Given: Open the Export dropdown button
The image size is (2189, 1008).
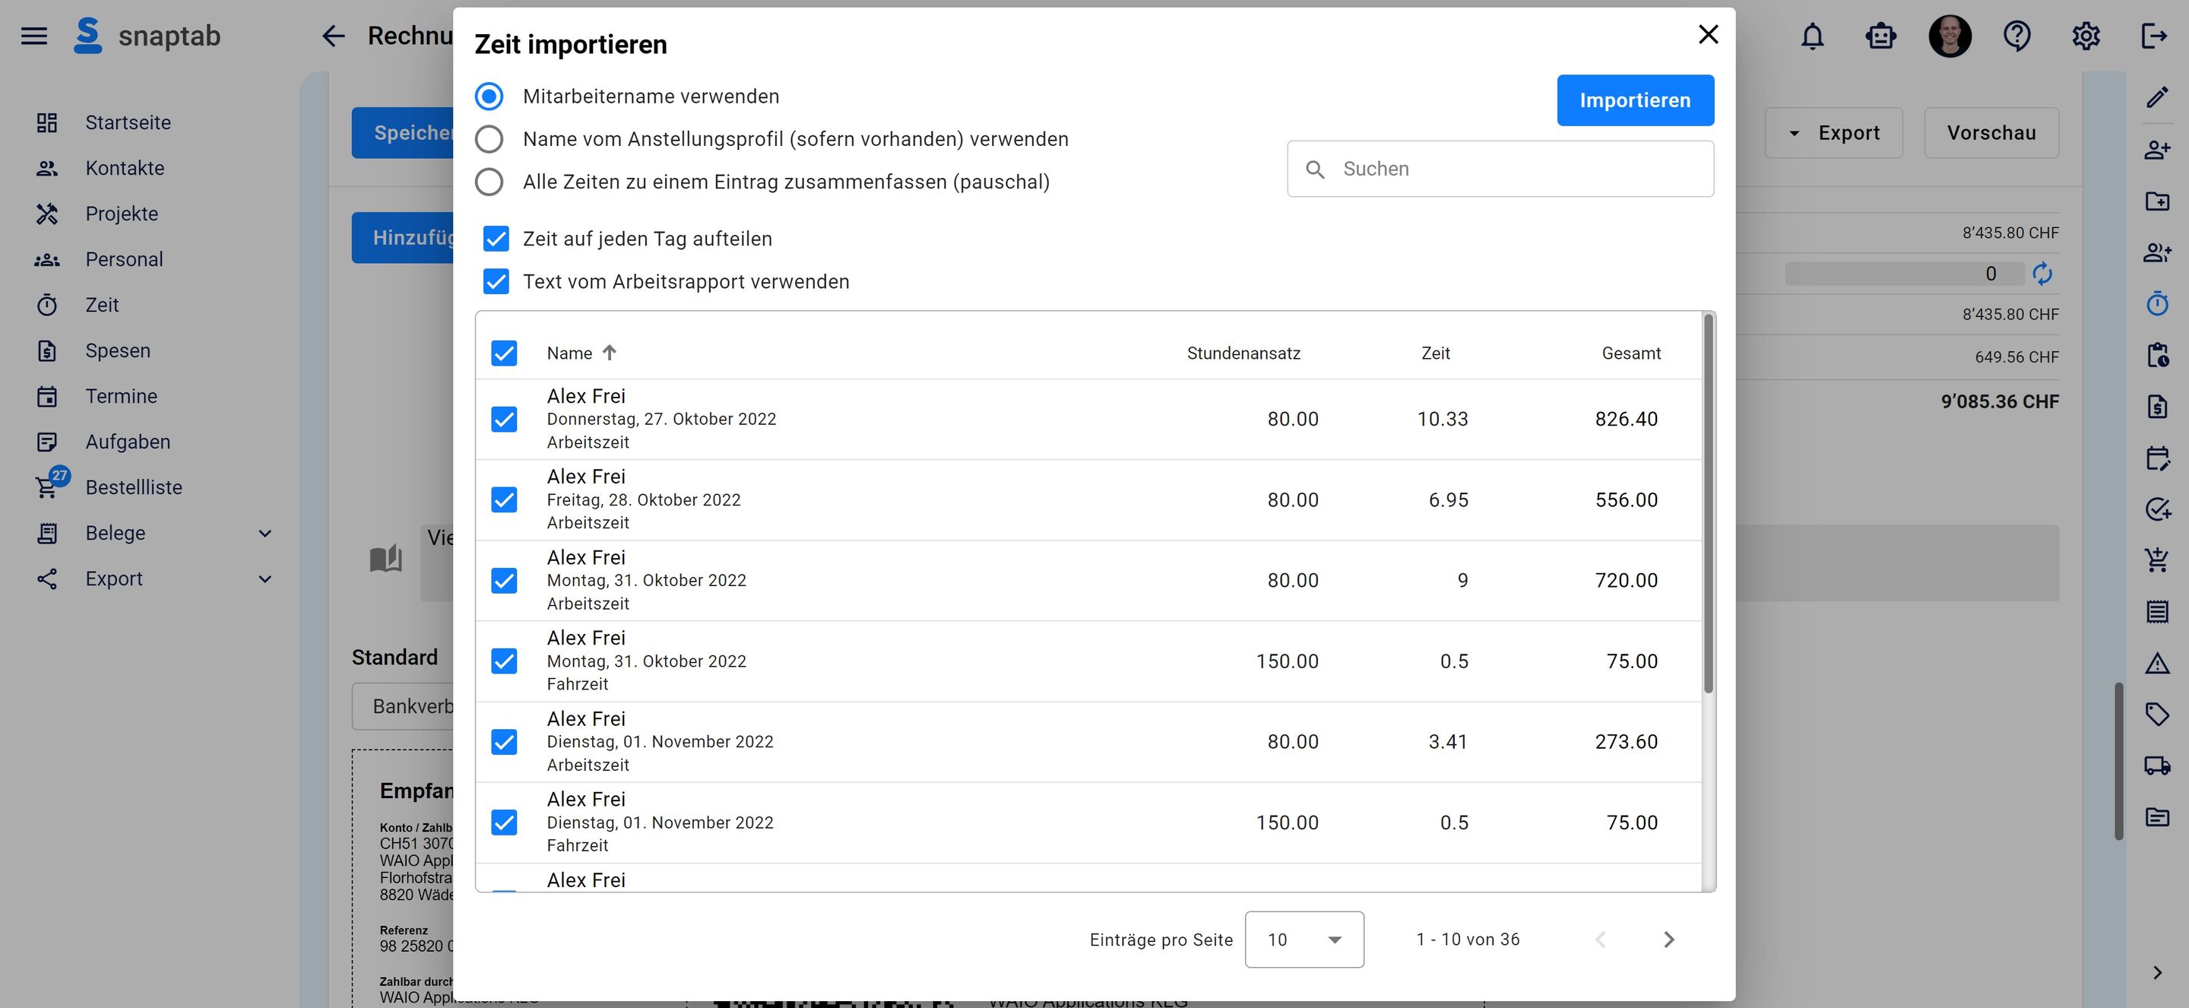Looking at the screenshot, I should coord(1833,132).
